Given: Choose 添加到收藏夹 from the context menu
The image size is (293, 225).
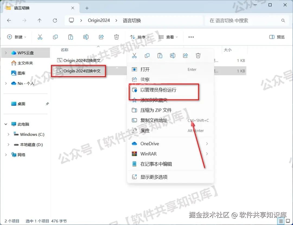Looking at the screenshot, I should [x=170, y=100].
